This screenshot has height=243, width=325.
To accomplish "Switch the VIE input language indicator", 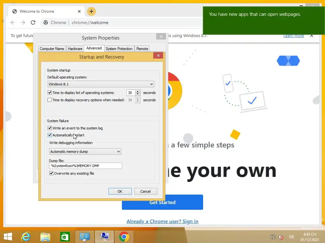I will (291, 237).
